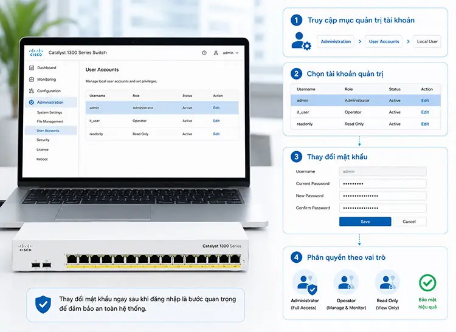Image resolution: width=456 pixels, height=332 pixels.
Task: Click the Username field showing admin
Action: click(382, 172)
